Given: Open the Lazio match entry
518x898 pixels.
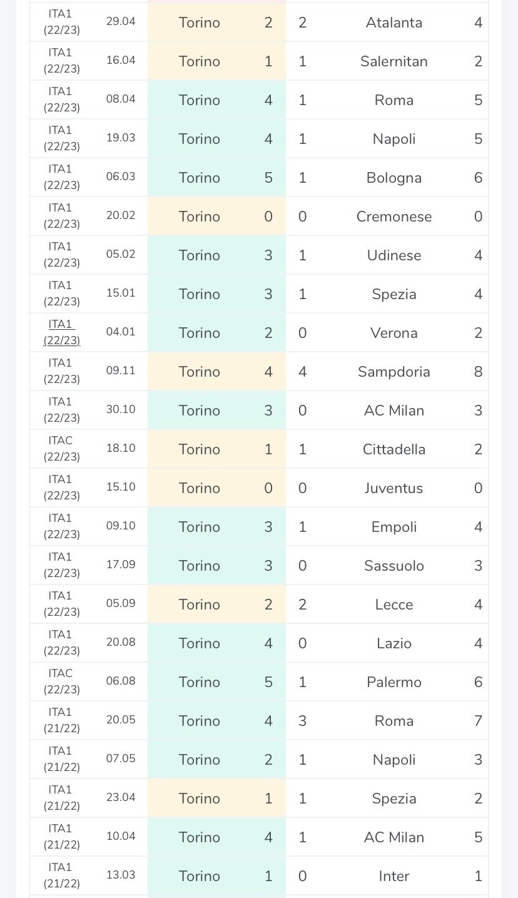Looking at the screenshot, I should point(394,643).
